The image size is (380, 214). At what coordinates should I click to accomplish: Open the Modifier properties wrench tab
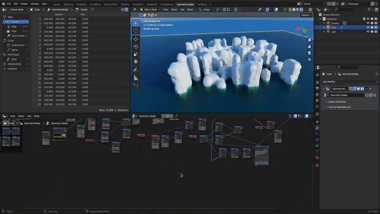pyautogui.click(x=317, y=128)
